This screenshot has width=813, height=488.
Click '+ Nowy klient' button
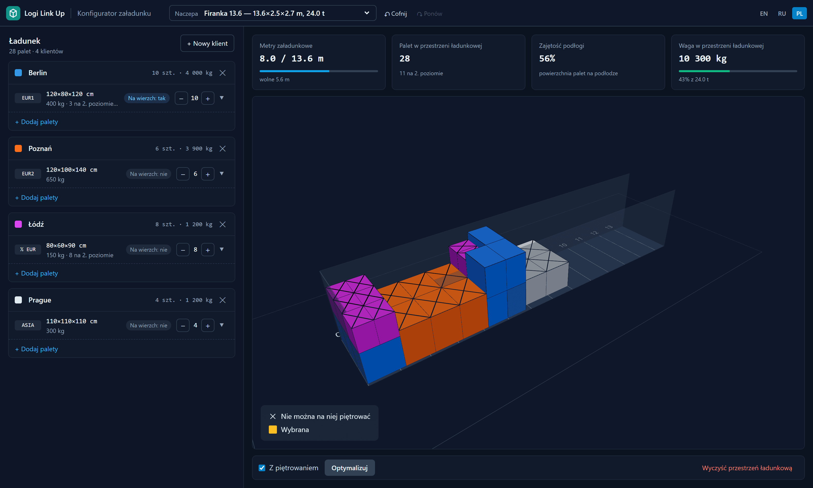pyautogui.click(x=207, y=43)
